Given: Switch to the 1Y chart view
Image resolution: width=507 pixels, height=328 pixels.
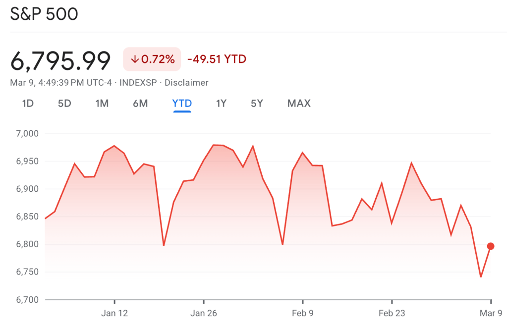Looking at the screenshot, I should coord(221,104).
